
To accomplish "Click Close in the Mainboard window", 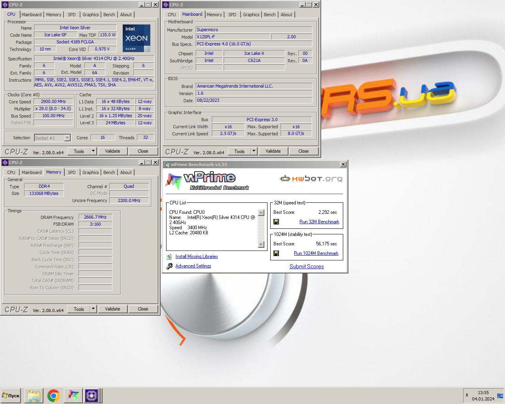I will click(303, 151).
